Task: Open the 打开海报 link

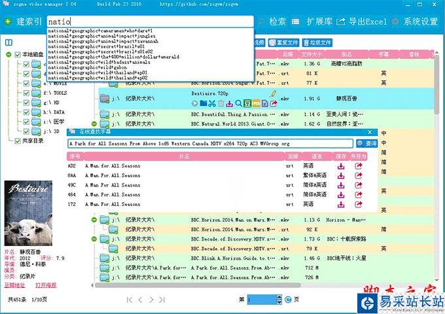Action: tap(46, 285)
